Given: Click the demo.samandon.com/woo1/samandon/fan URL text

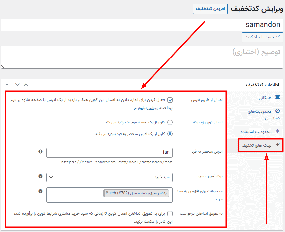Looking at the screenshot, I should click(117, 162).
